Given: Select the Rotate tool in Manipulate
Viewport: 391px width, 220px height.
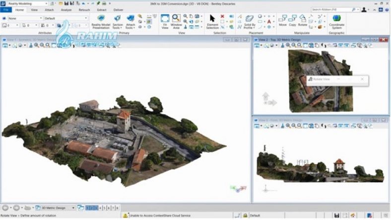Looking at the screenshot, I should (x=303, y=20).
